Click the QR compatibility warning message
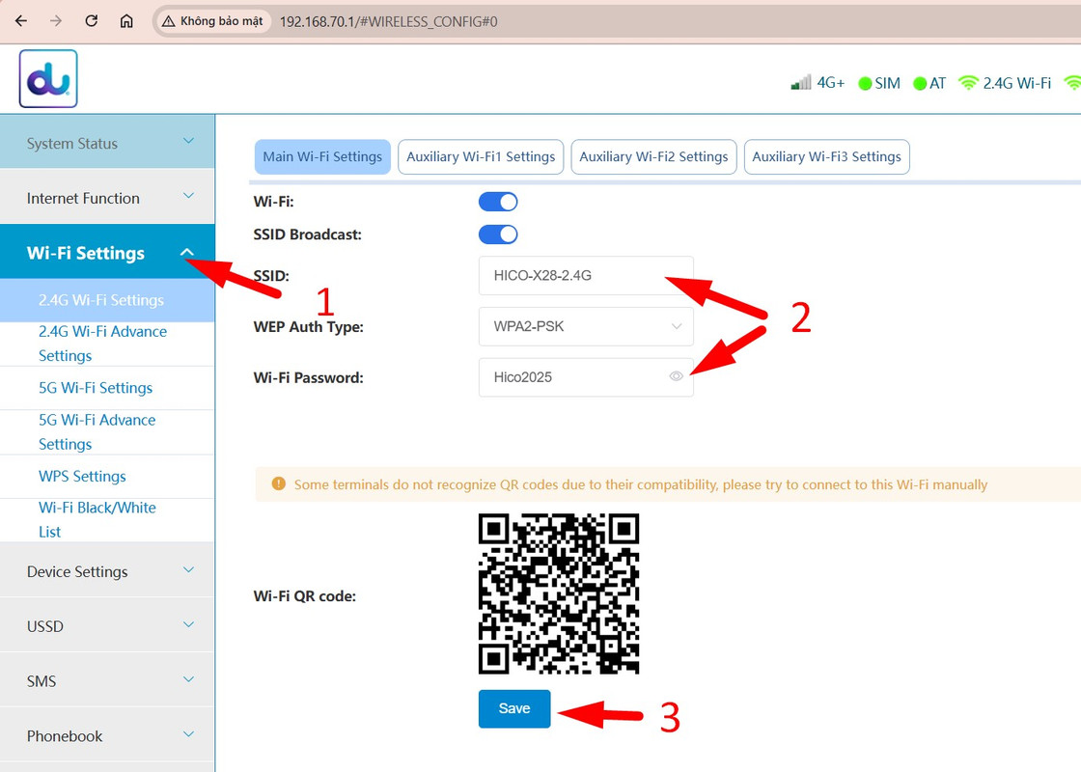Image resolution: width=1081 pixels, height=772 pixels. pos(641,484)
